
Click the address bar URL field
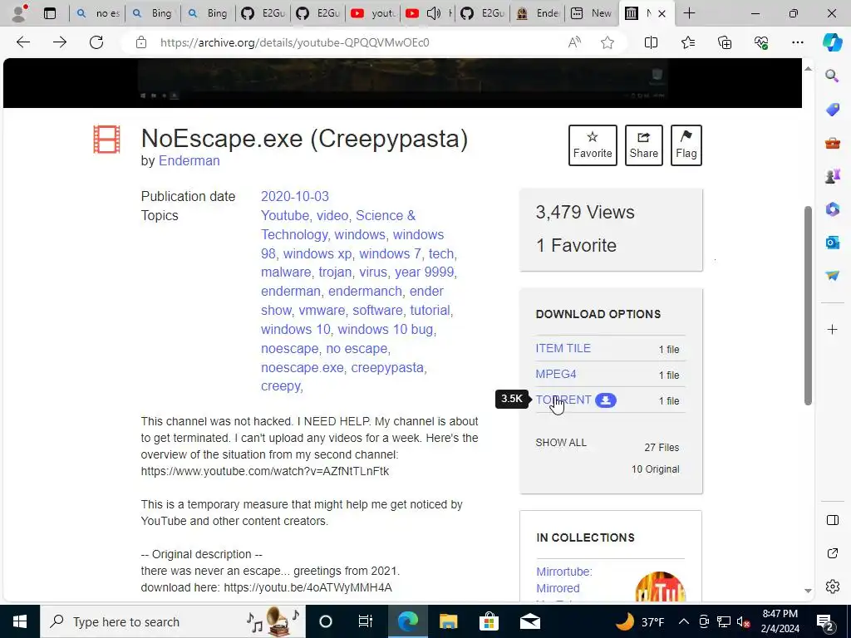347,42
